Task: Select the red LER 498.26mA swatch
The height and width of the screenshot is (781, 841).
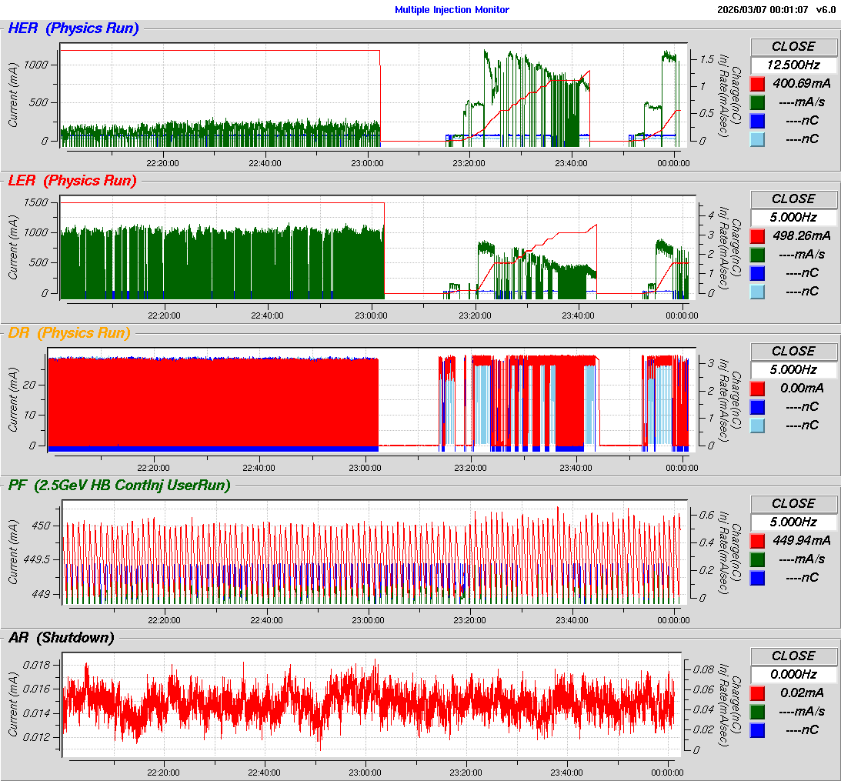Action: [x=757, y=235]
